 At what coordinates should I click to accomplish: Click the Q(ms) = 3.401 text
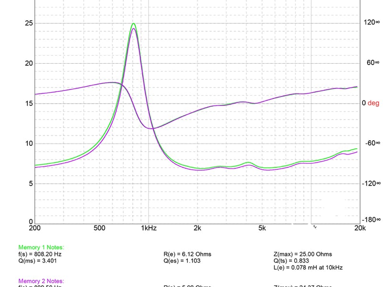pyautogui.click(x=37, y=261)
